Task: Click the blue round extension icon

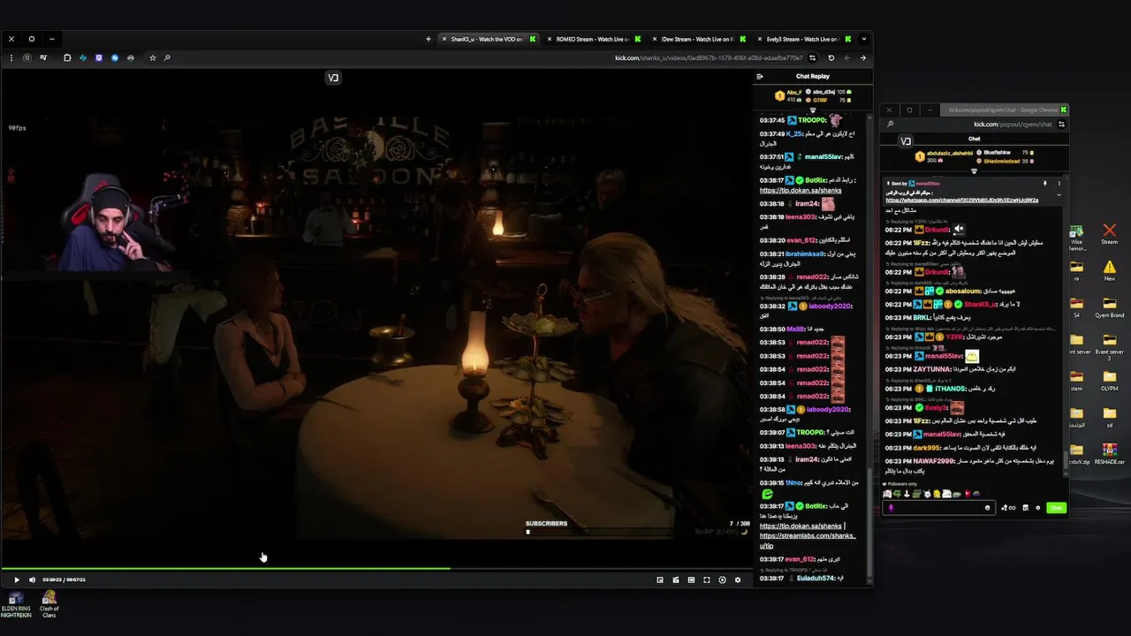Action: 115,58
